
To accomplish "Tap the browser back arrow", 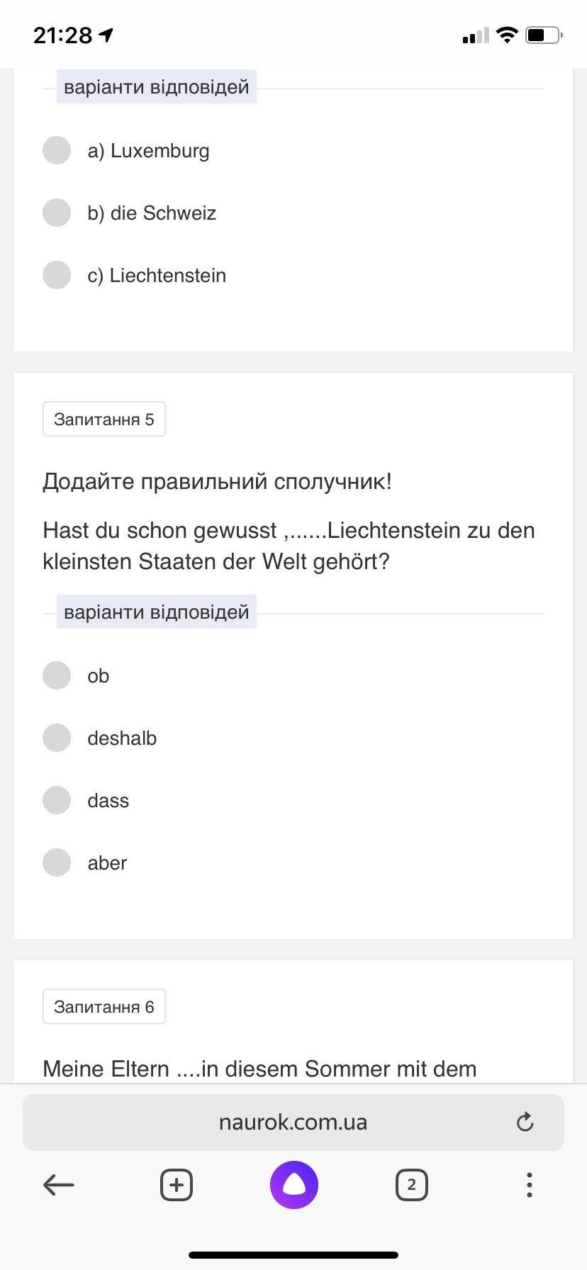I will pyautogui.click(x=59, y=1184).
